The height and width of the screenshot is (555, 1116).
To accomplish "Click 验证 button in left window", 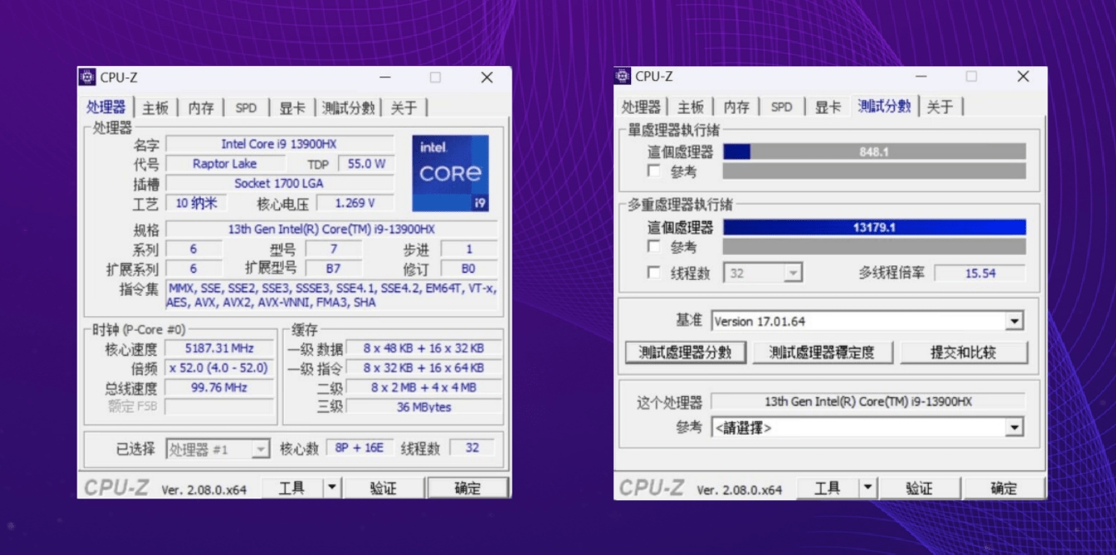I will click(383, 488).
